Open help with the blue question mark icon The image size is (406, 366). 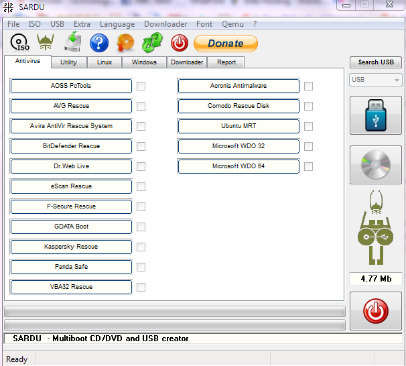point(99,43)
